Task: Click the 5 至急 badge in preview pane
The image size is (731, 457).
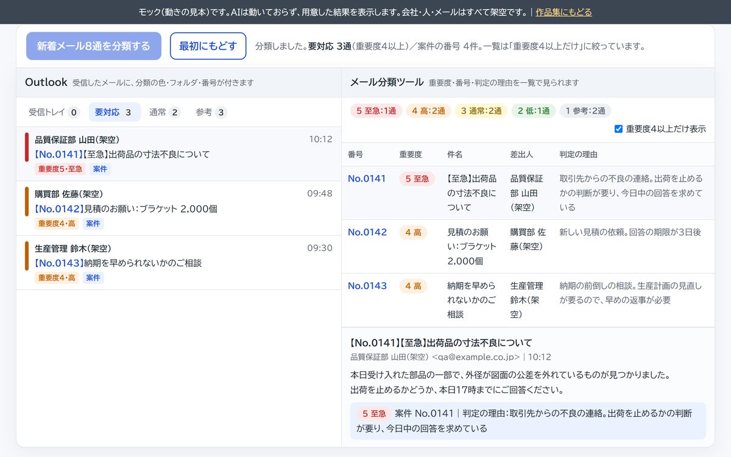Action: tap(374, 414)
